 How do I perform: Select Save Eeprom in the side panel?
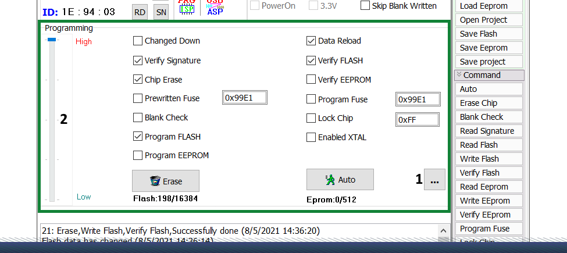[x=483, y=48]
